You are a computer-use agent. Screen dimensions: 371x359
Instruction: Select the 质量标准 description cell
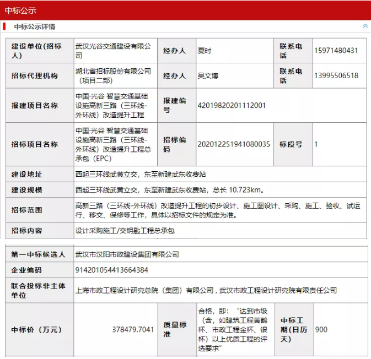[235, 330]
